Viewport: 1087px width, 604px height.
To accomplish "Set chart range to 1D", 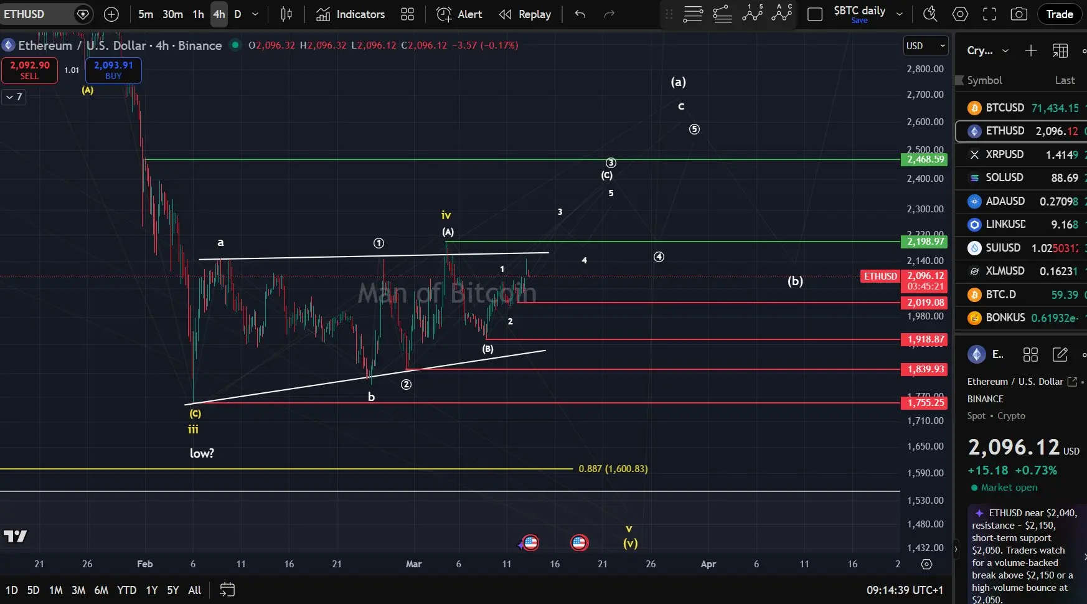I will (12, 590).
